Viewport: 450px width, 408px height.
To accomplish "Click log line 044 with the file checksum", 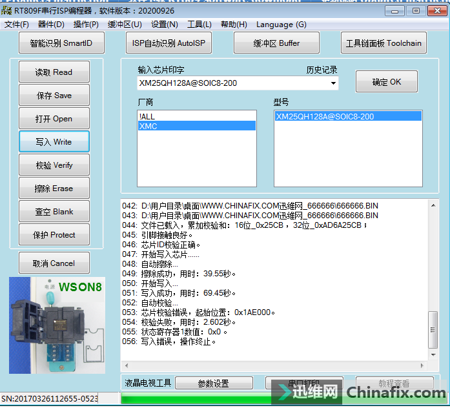I will (245, 225).
